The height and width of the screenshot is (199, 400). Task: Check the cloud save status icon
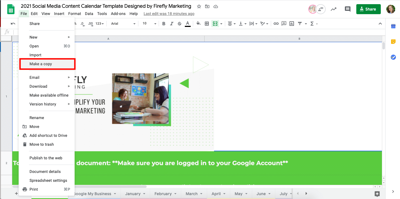(x=215, y=6)
